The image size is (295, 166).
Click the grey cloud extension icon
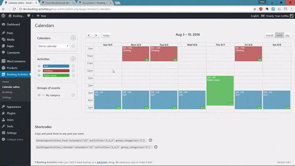[x=279, y=9]
